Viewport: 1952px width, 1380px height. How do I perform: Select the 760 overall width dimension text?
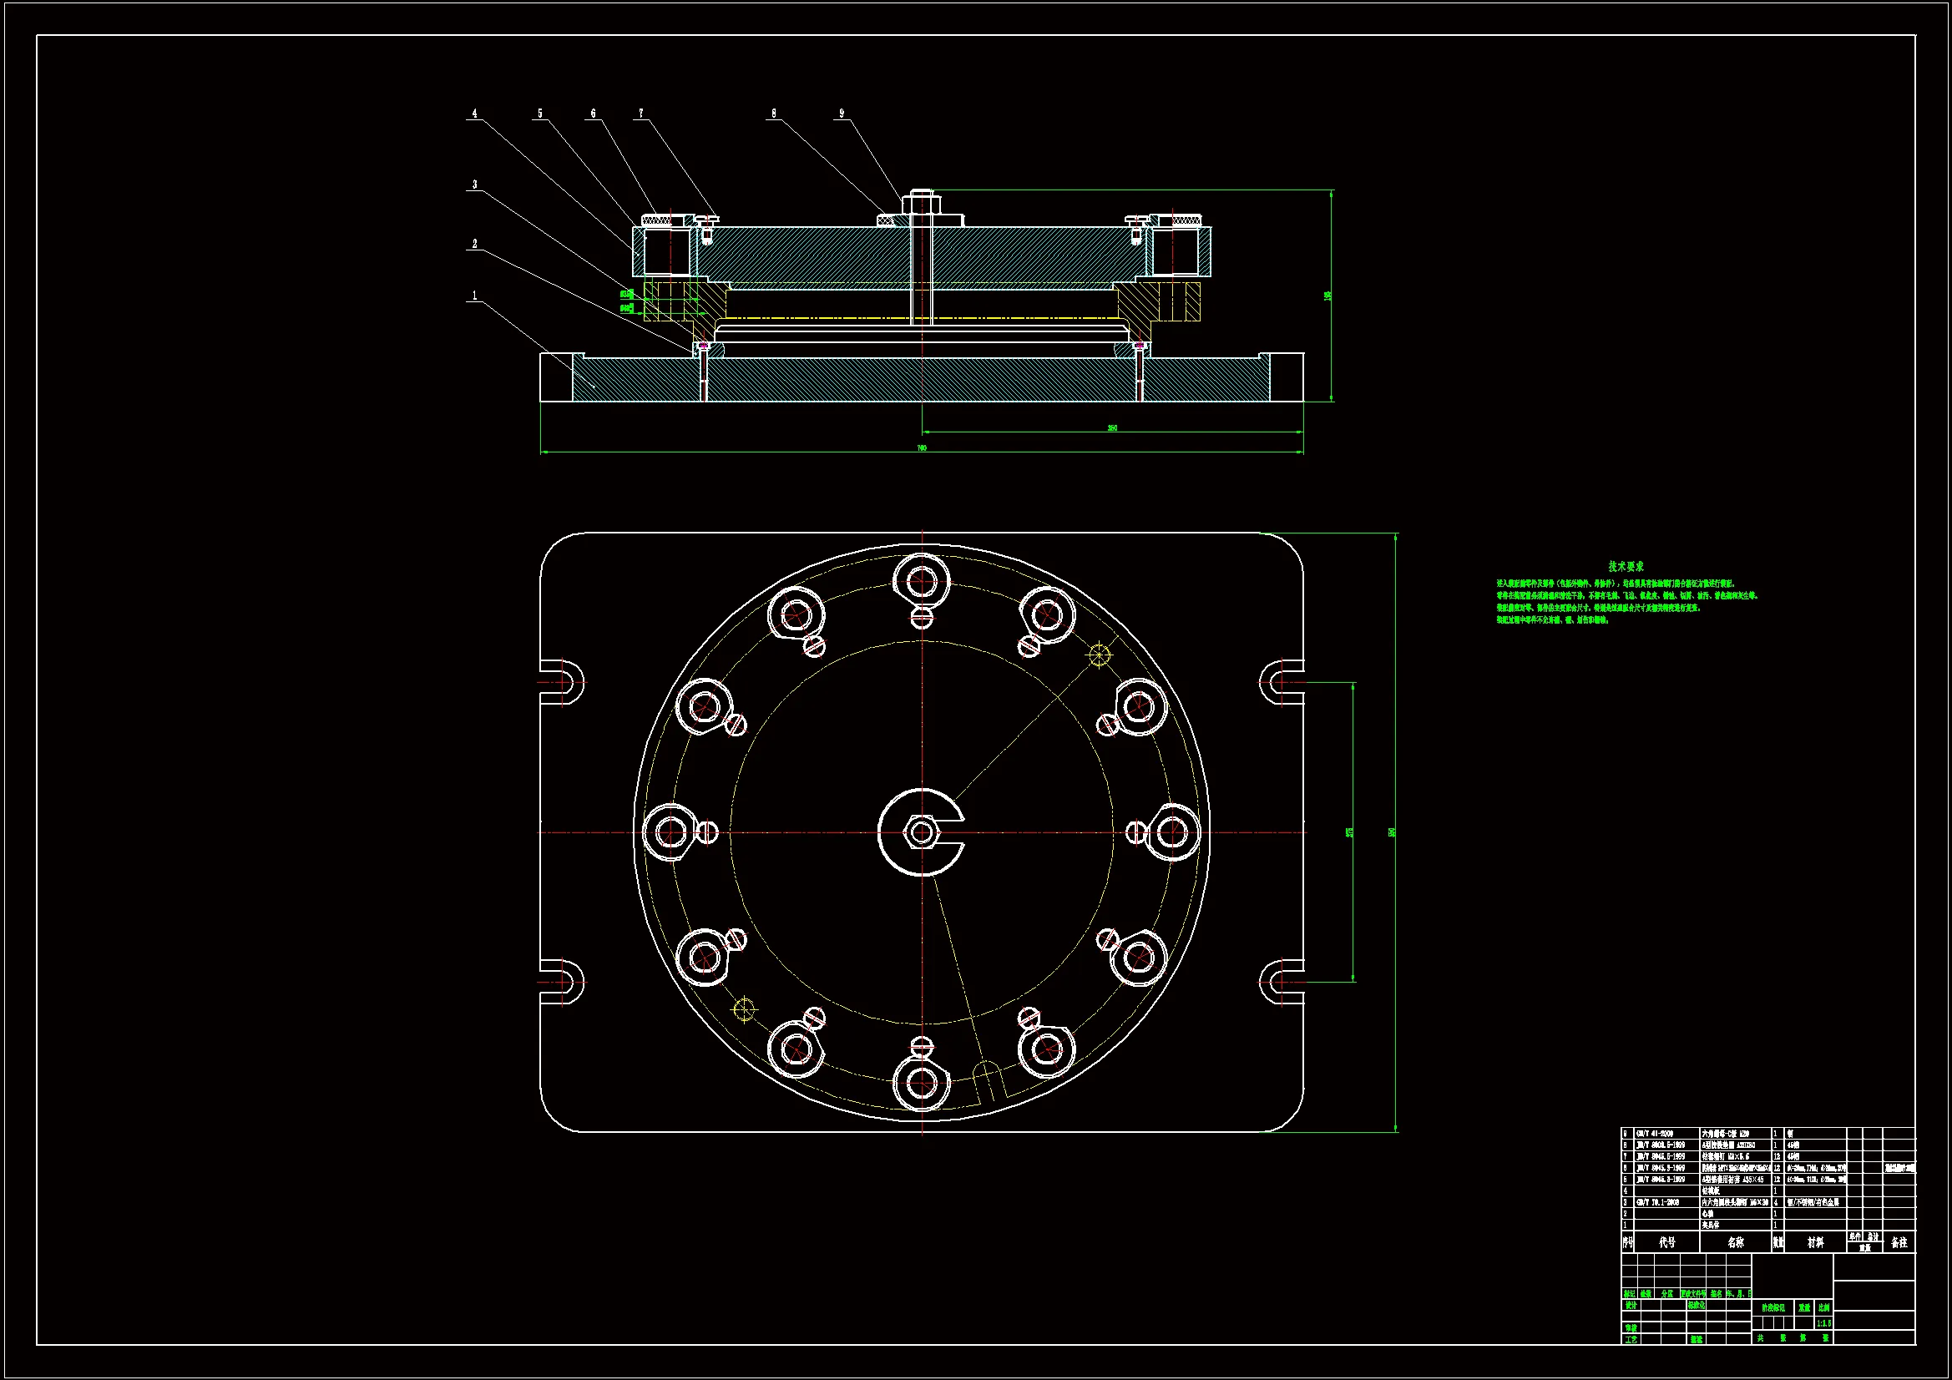tap(922, 447)
